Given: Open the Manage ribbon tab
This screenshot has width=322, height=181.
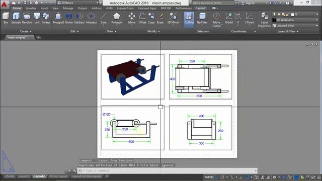Looking at the screenshot, I should tap(68, 8).
